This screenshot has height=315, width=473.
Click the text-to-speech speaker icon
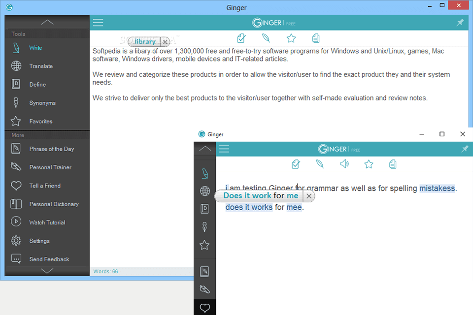click(x=344, y=164)
